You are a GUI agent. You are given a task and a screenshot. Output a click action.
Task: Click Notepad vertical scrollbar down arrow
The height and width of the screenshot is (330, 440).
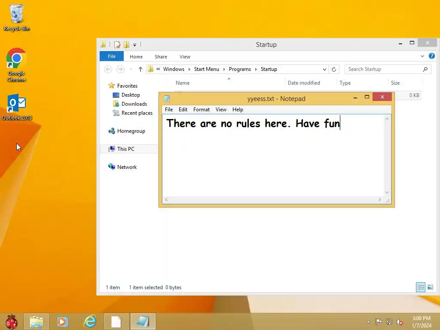[x=387, y=192]
